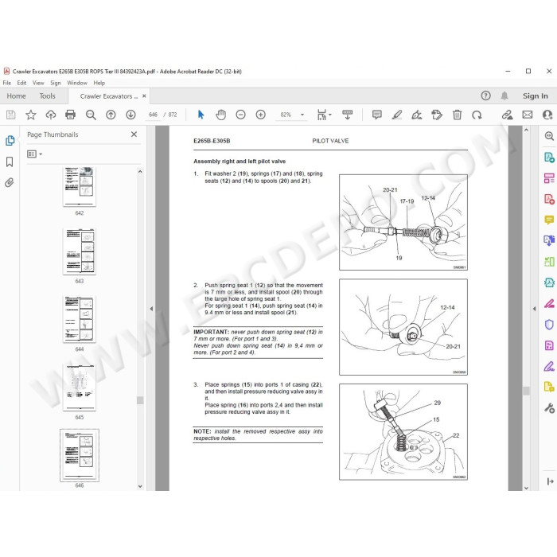Open Protect shield tool in right pane

(549, 325)
